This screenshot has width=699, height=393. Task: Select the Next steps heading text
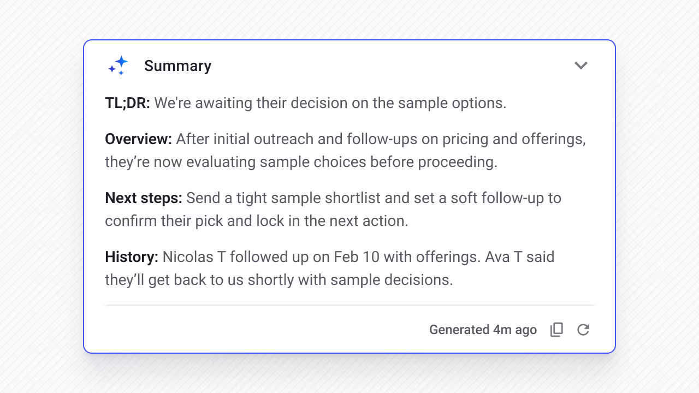click(x=143, y=198)
